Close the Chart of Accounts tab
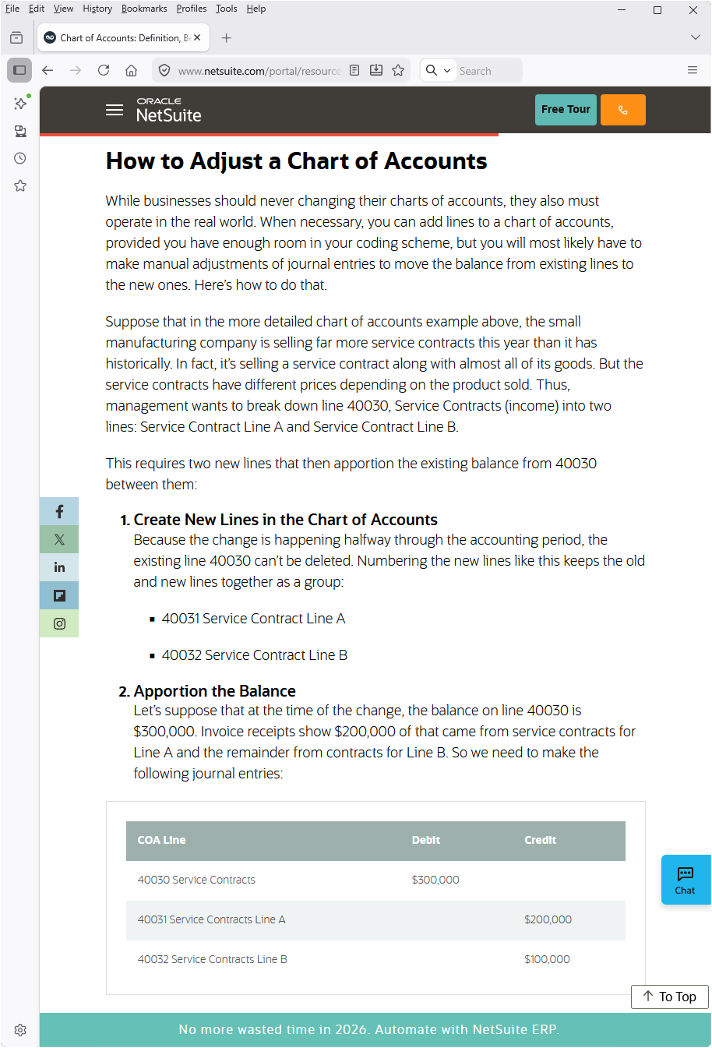 (x=197, y=37)
